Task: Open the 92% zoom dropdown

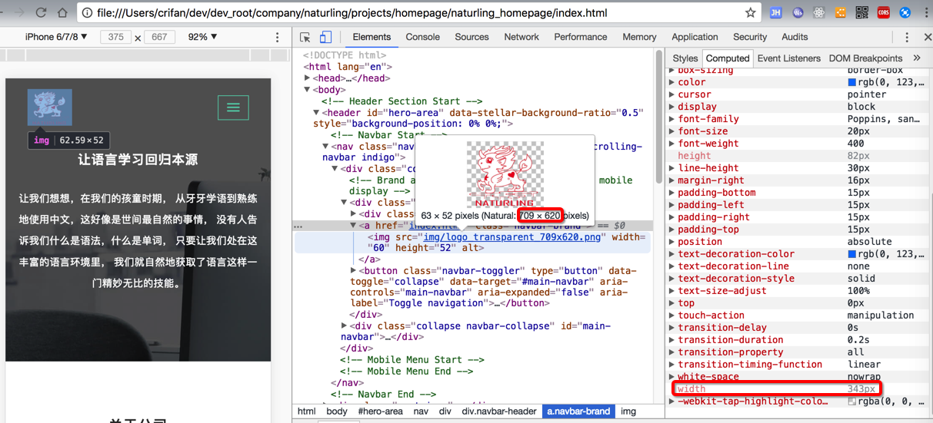Action: pyautogui.click(x=203, y=37)
